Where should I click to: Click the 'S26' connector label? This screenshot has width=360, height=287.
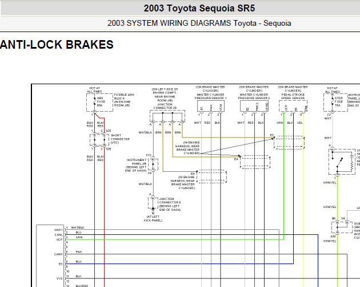(109, 149)
